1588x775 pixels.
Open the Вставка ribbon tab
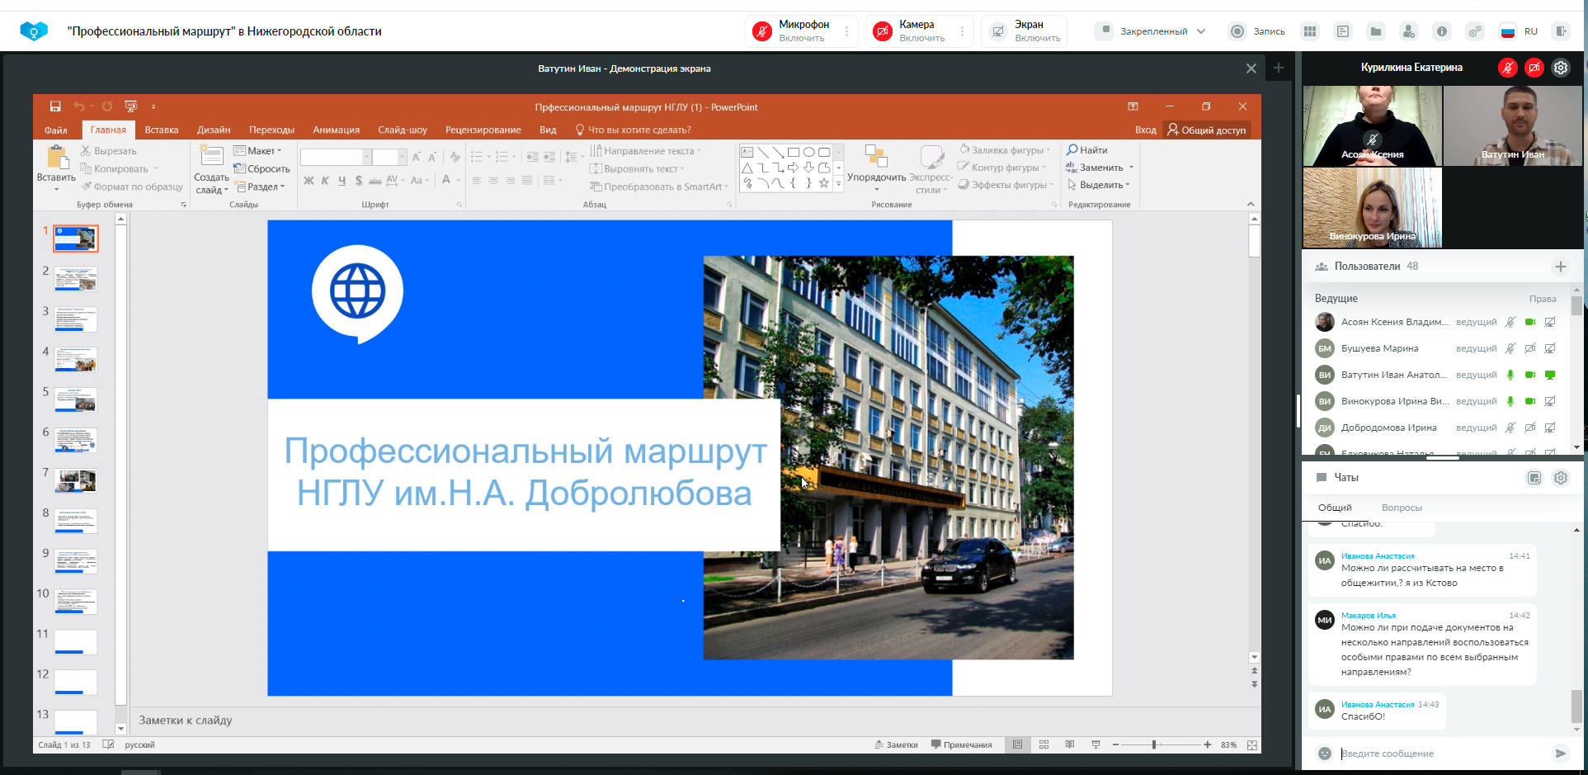pos(162,130)
